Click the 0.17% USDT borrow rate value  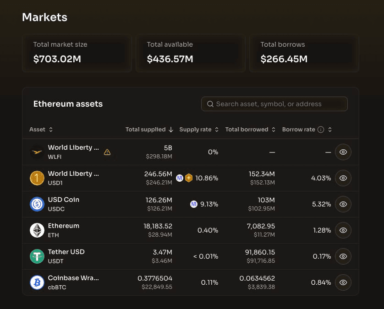pyautogui.click(x=322, y=256)
